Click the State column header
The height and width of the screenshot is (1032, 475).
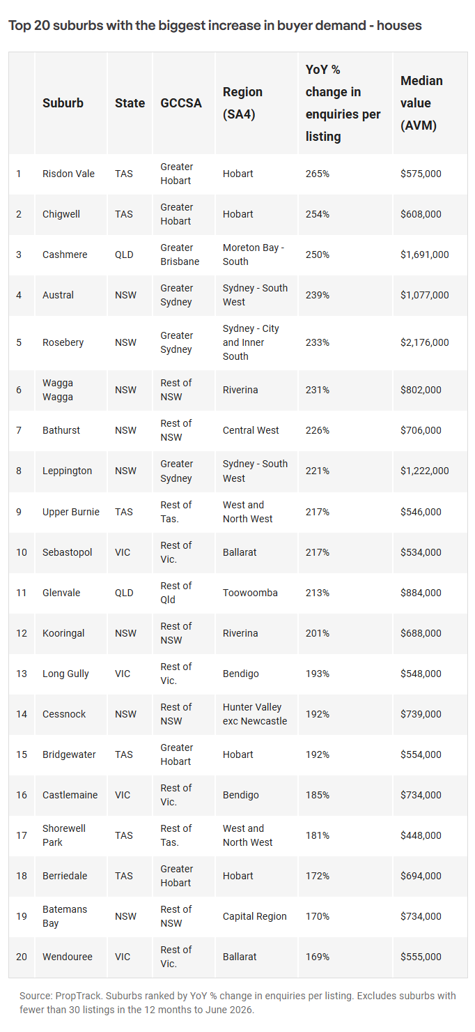pyautogui.click(x=130, y=103)
